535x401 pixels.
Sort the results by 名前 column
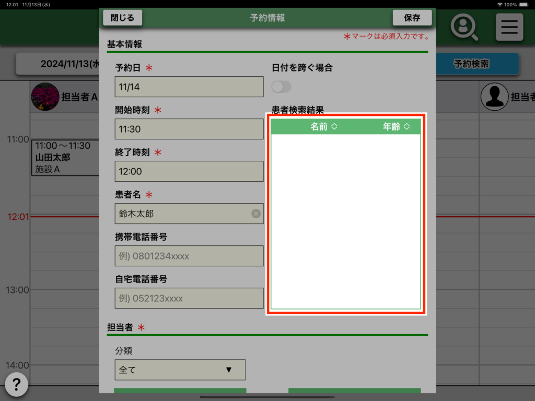click(x=324, y=126)
